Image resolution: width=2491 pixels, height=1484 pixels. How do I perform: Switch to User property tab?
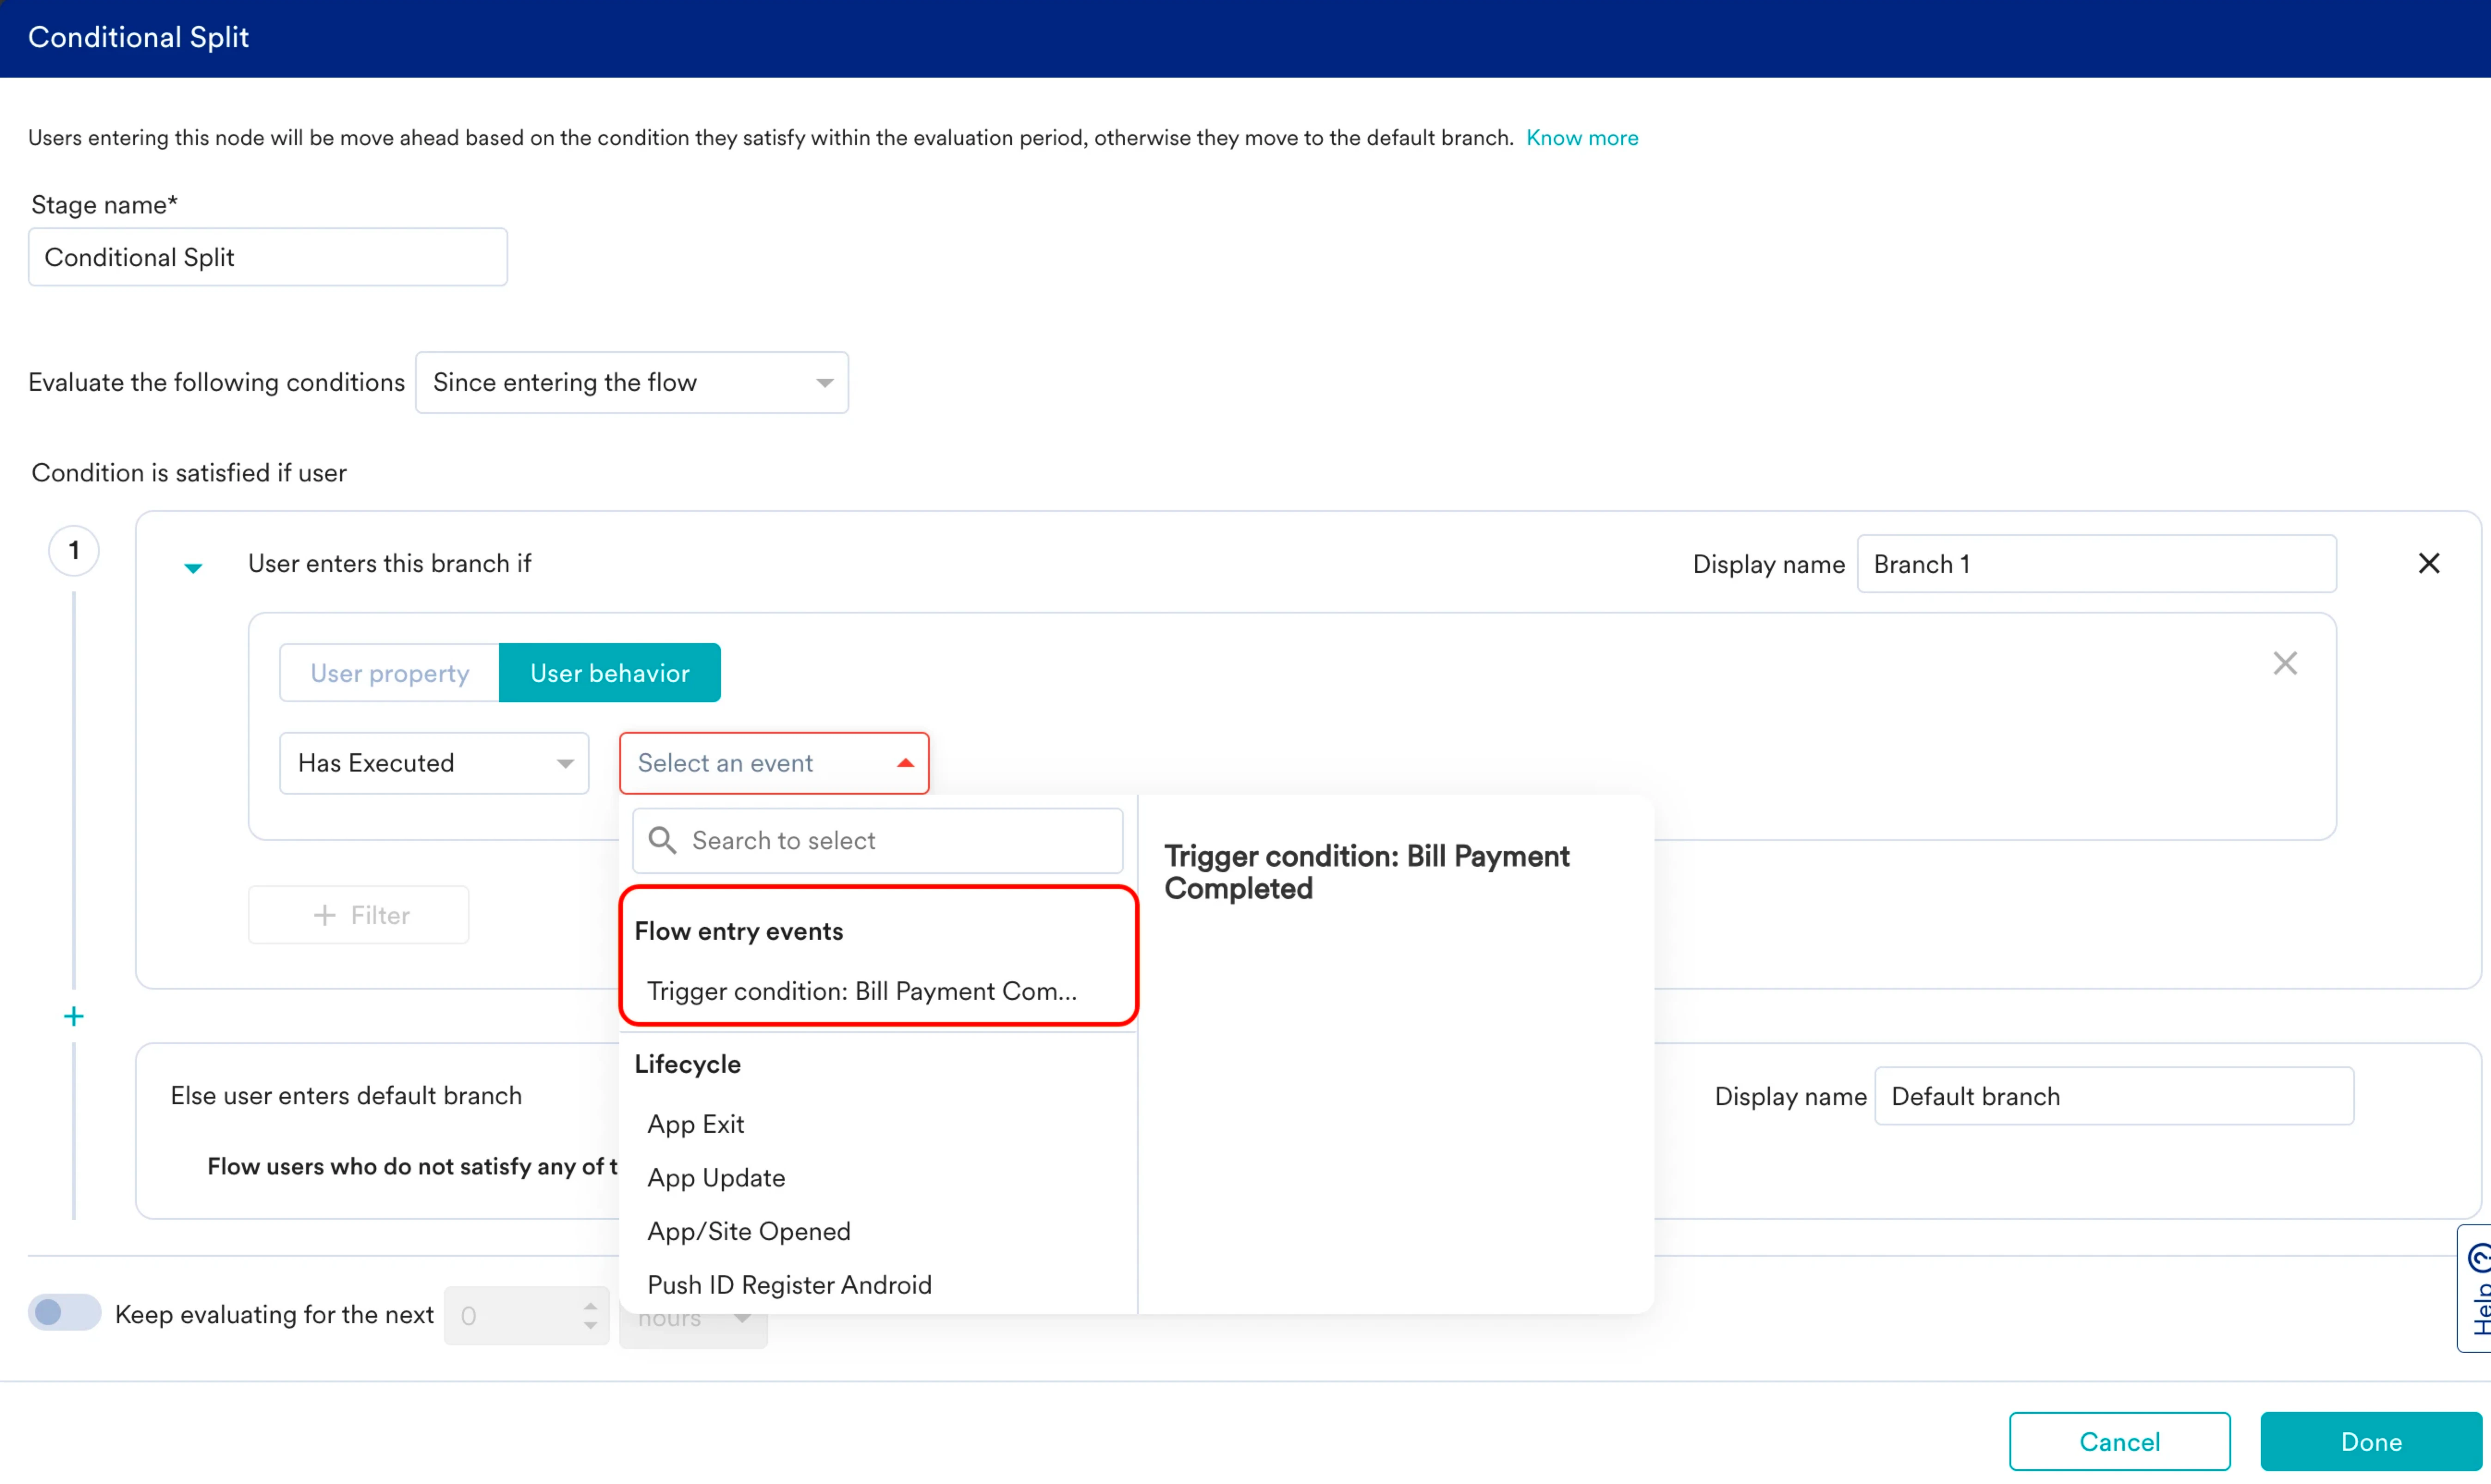tap(389, 673)
